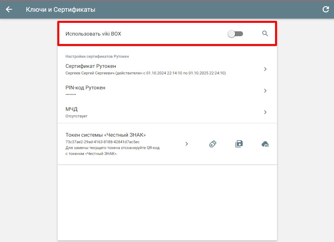The width and height of the screenshot is (334, 242).
Task: Click the USB token icon
Action: click(x=213, y=144)
